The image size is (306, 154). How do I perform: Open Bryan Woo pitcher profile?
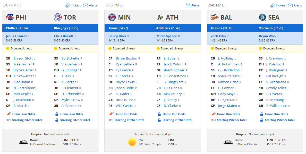point(267,36)
